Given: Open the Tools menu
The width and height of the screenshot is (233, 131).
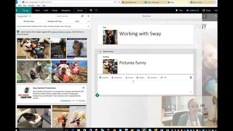Looking at the screenshot, I should point(38,5).
